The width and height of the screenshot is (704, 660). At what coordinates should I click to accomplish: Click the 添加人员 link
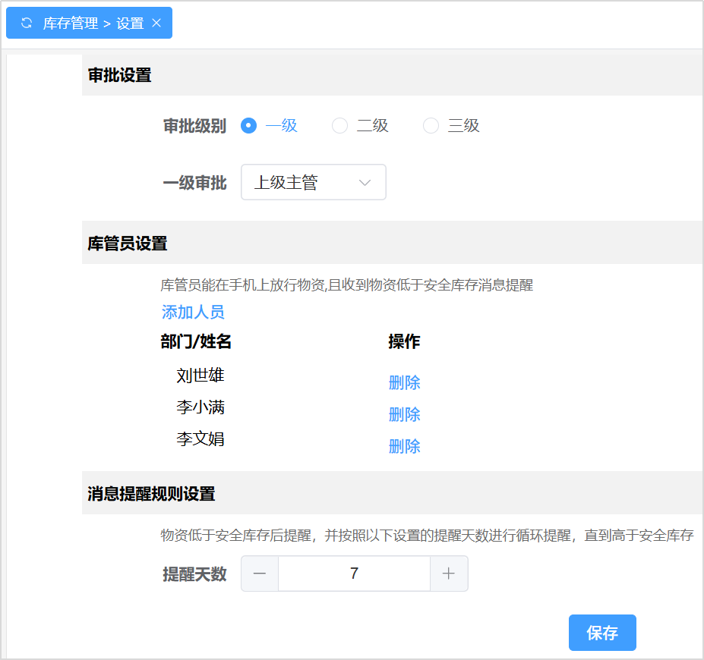[x=193, y=312]
